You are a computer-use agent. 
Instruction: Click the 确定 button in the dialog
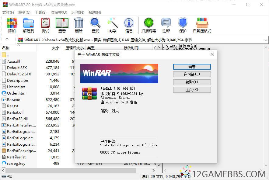click(192, 67)
